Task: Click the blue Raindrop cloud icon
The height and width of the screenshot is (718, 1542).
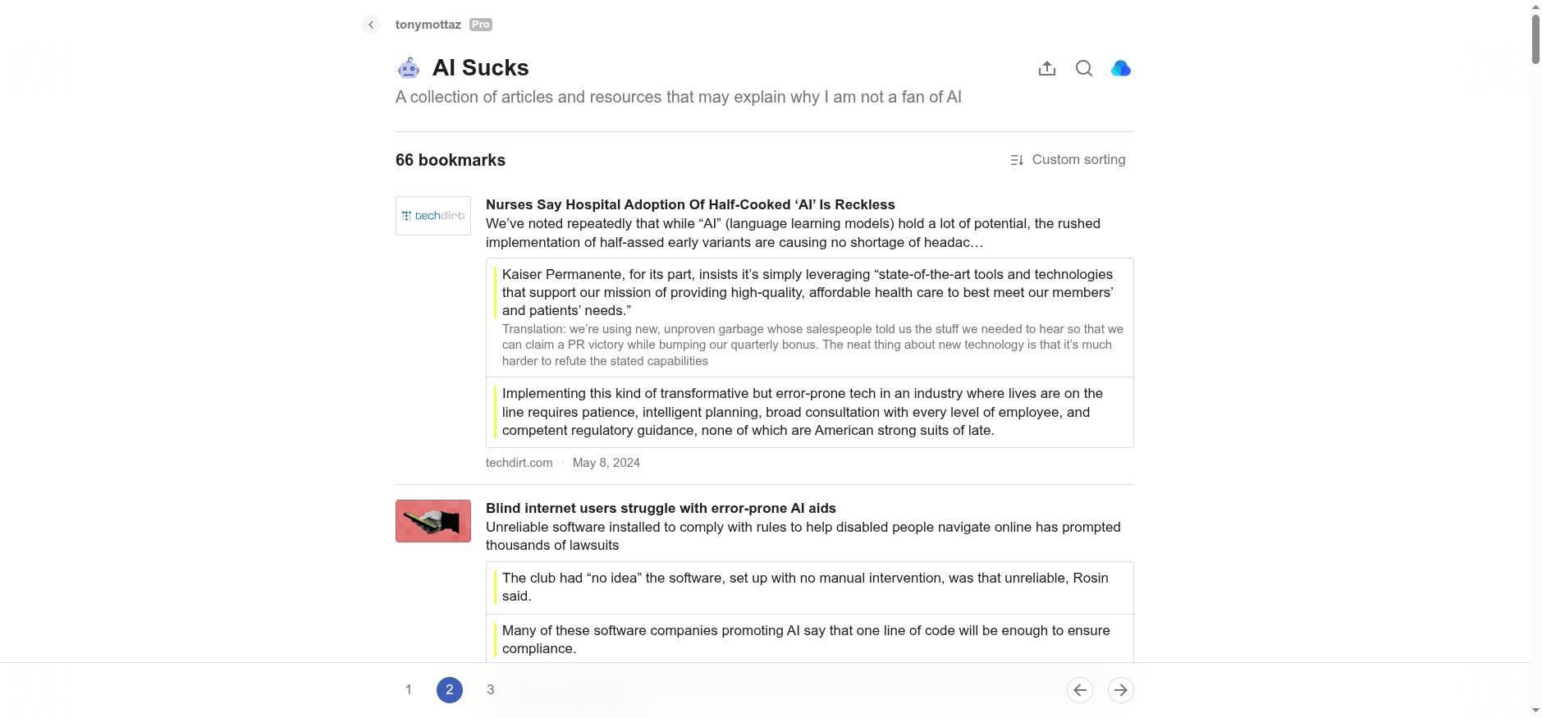Action: tap(1121, 69)
